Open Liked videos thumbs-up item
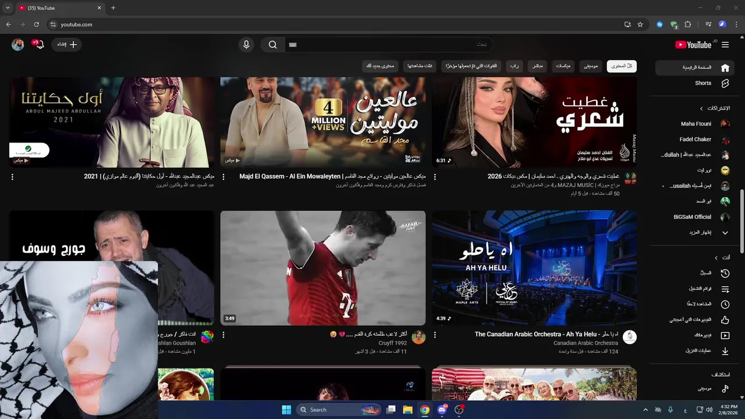This screenshot has height=419, width=745. point(694,319)
